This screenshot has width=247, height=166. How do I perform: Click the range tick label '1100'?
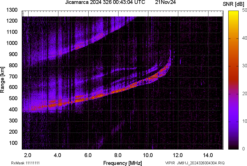[12, 32]
